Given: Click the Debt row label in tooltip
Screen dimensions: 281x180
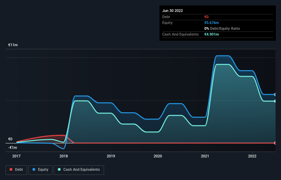Looking at the screenshot, I should tap(166, 17).
